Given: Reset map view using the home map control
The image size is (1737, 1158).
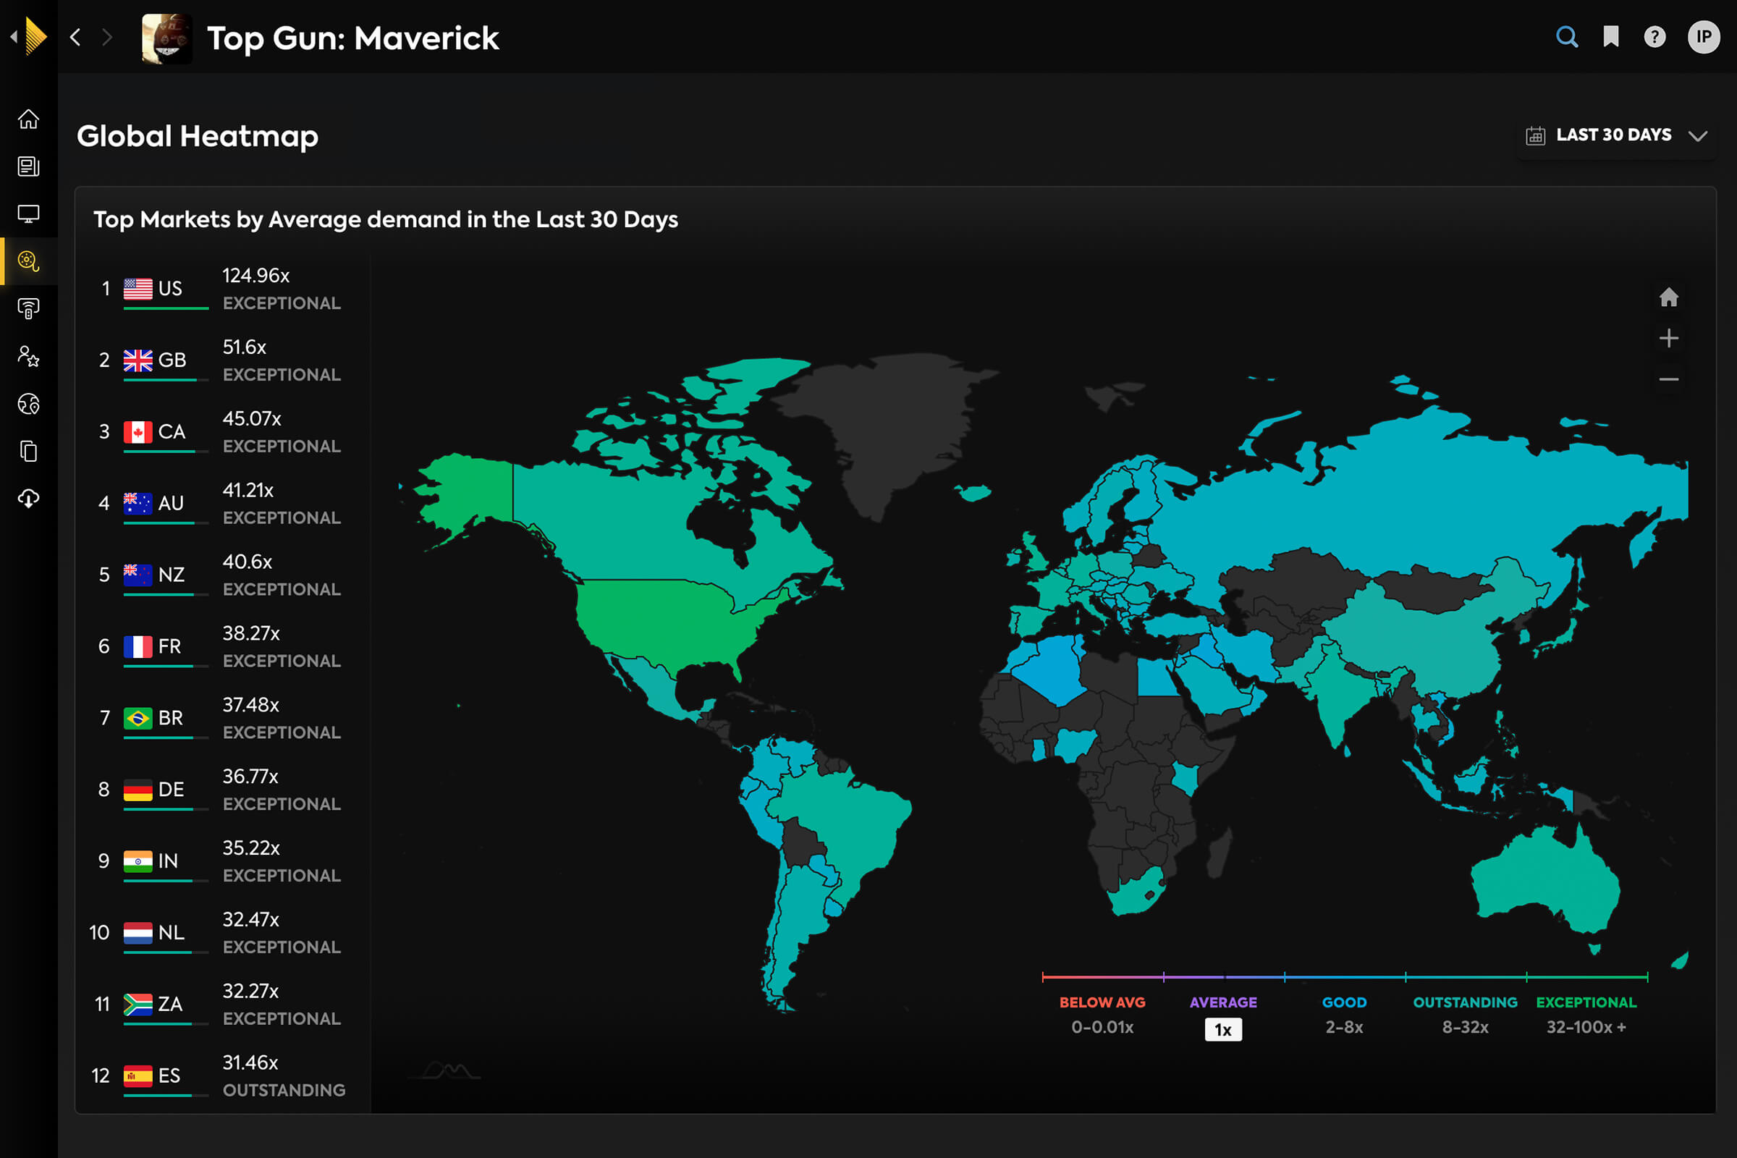Looking at the screenshot, I should coord(1669,297).
